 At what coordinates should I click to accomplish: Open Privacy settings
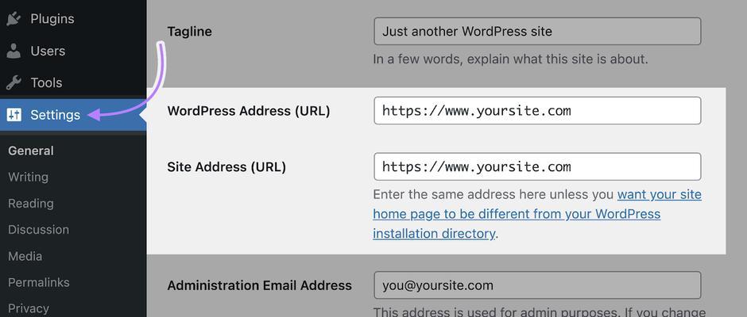coord(29,308)
